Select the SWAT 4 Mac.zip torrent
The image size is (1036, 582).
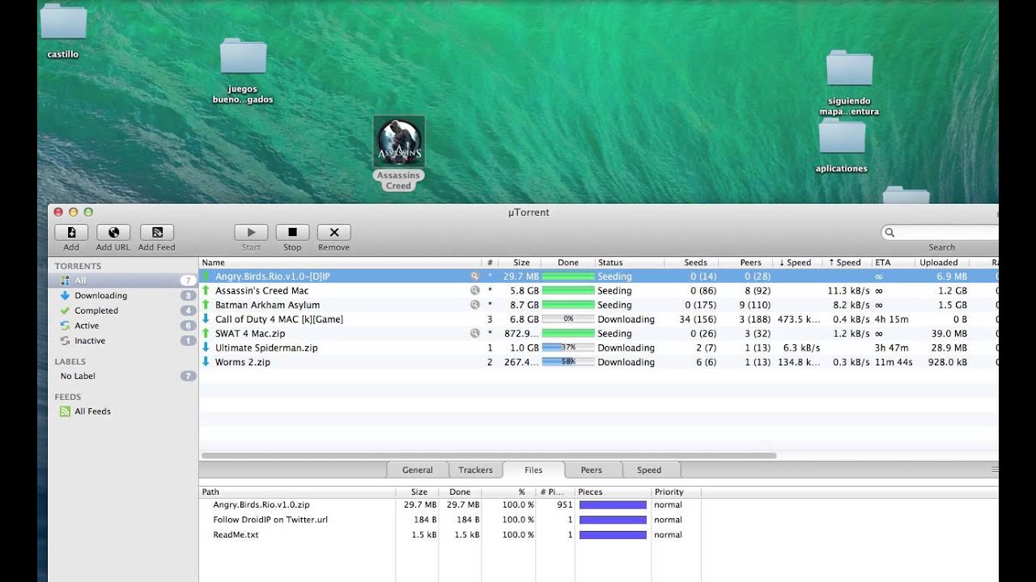pyautogui.click(x=599, y=333)
